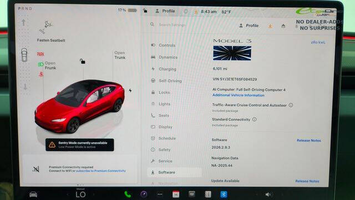Viewport: 355px width, 200px height.
Task: Tap the 82°F outside temperature
Action: [x=226, y=12]
